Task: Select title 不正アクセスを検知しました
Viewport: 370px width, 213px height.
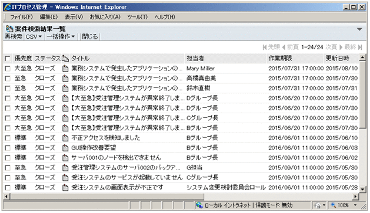Action: click(106, 138)
